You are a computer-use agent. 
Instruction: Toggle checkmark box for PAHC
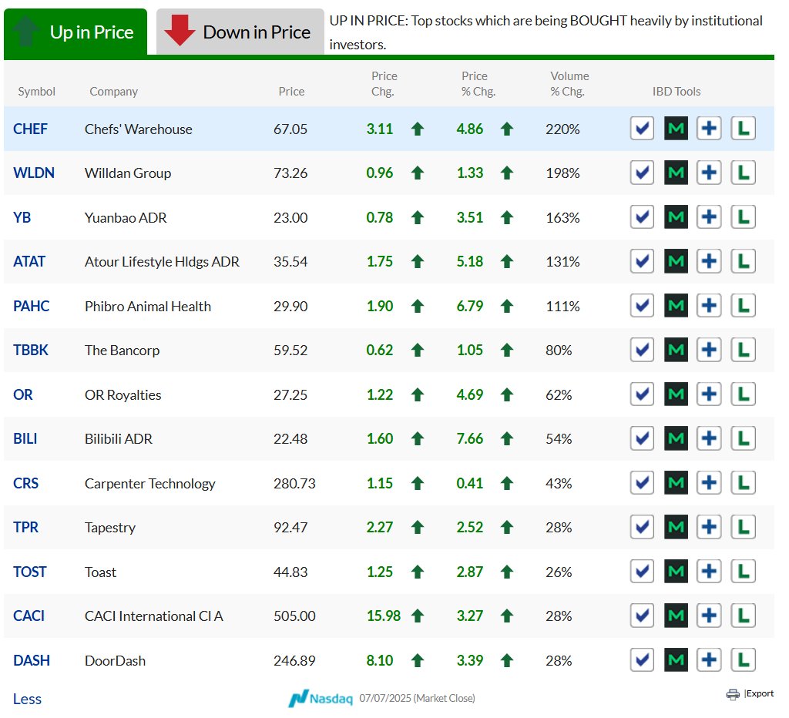click(x=642, y=306)
